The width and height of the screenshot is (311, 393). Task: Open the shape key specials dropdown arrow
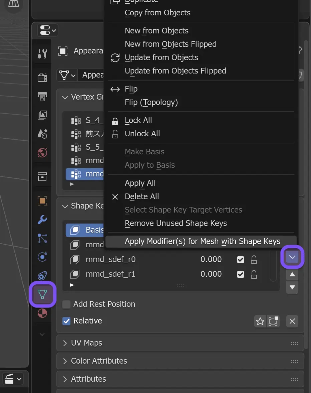pyautogui.click(x=292, y=257)
